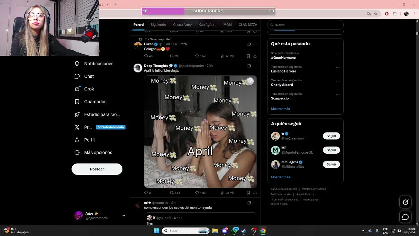Open more options on ori's post
Image resolution: width=419 pixels, height=236 pixels.
click(x=255, y=203)
